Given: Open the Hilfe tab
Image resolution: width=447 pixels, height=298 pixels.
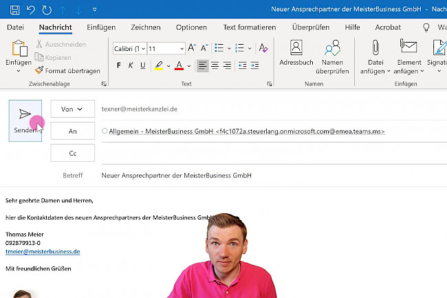Looking at the screenshot, I should [352, 28].
